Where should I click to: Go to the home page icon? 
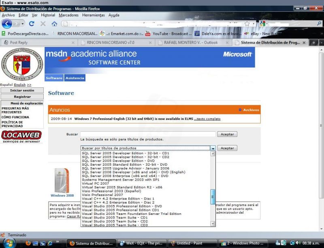point(54,24)
